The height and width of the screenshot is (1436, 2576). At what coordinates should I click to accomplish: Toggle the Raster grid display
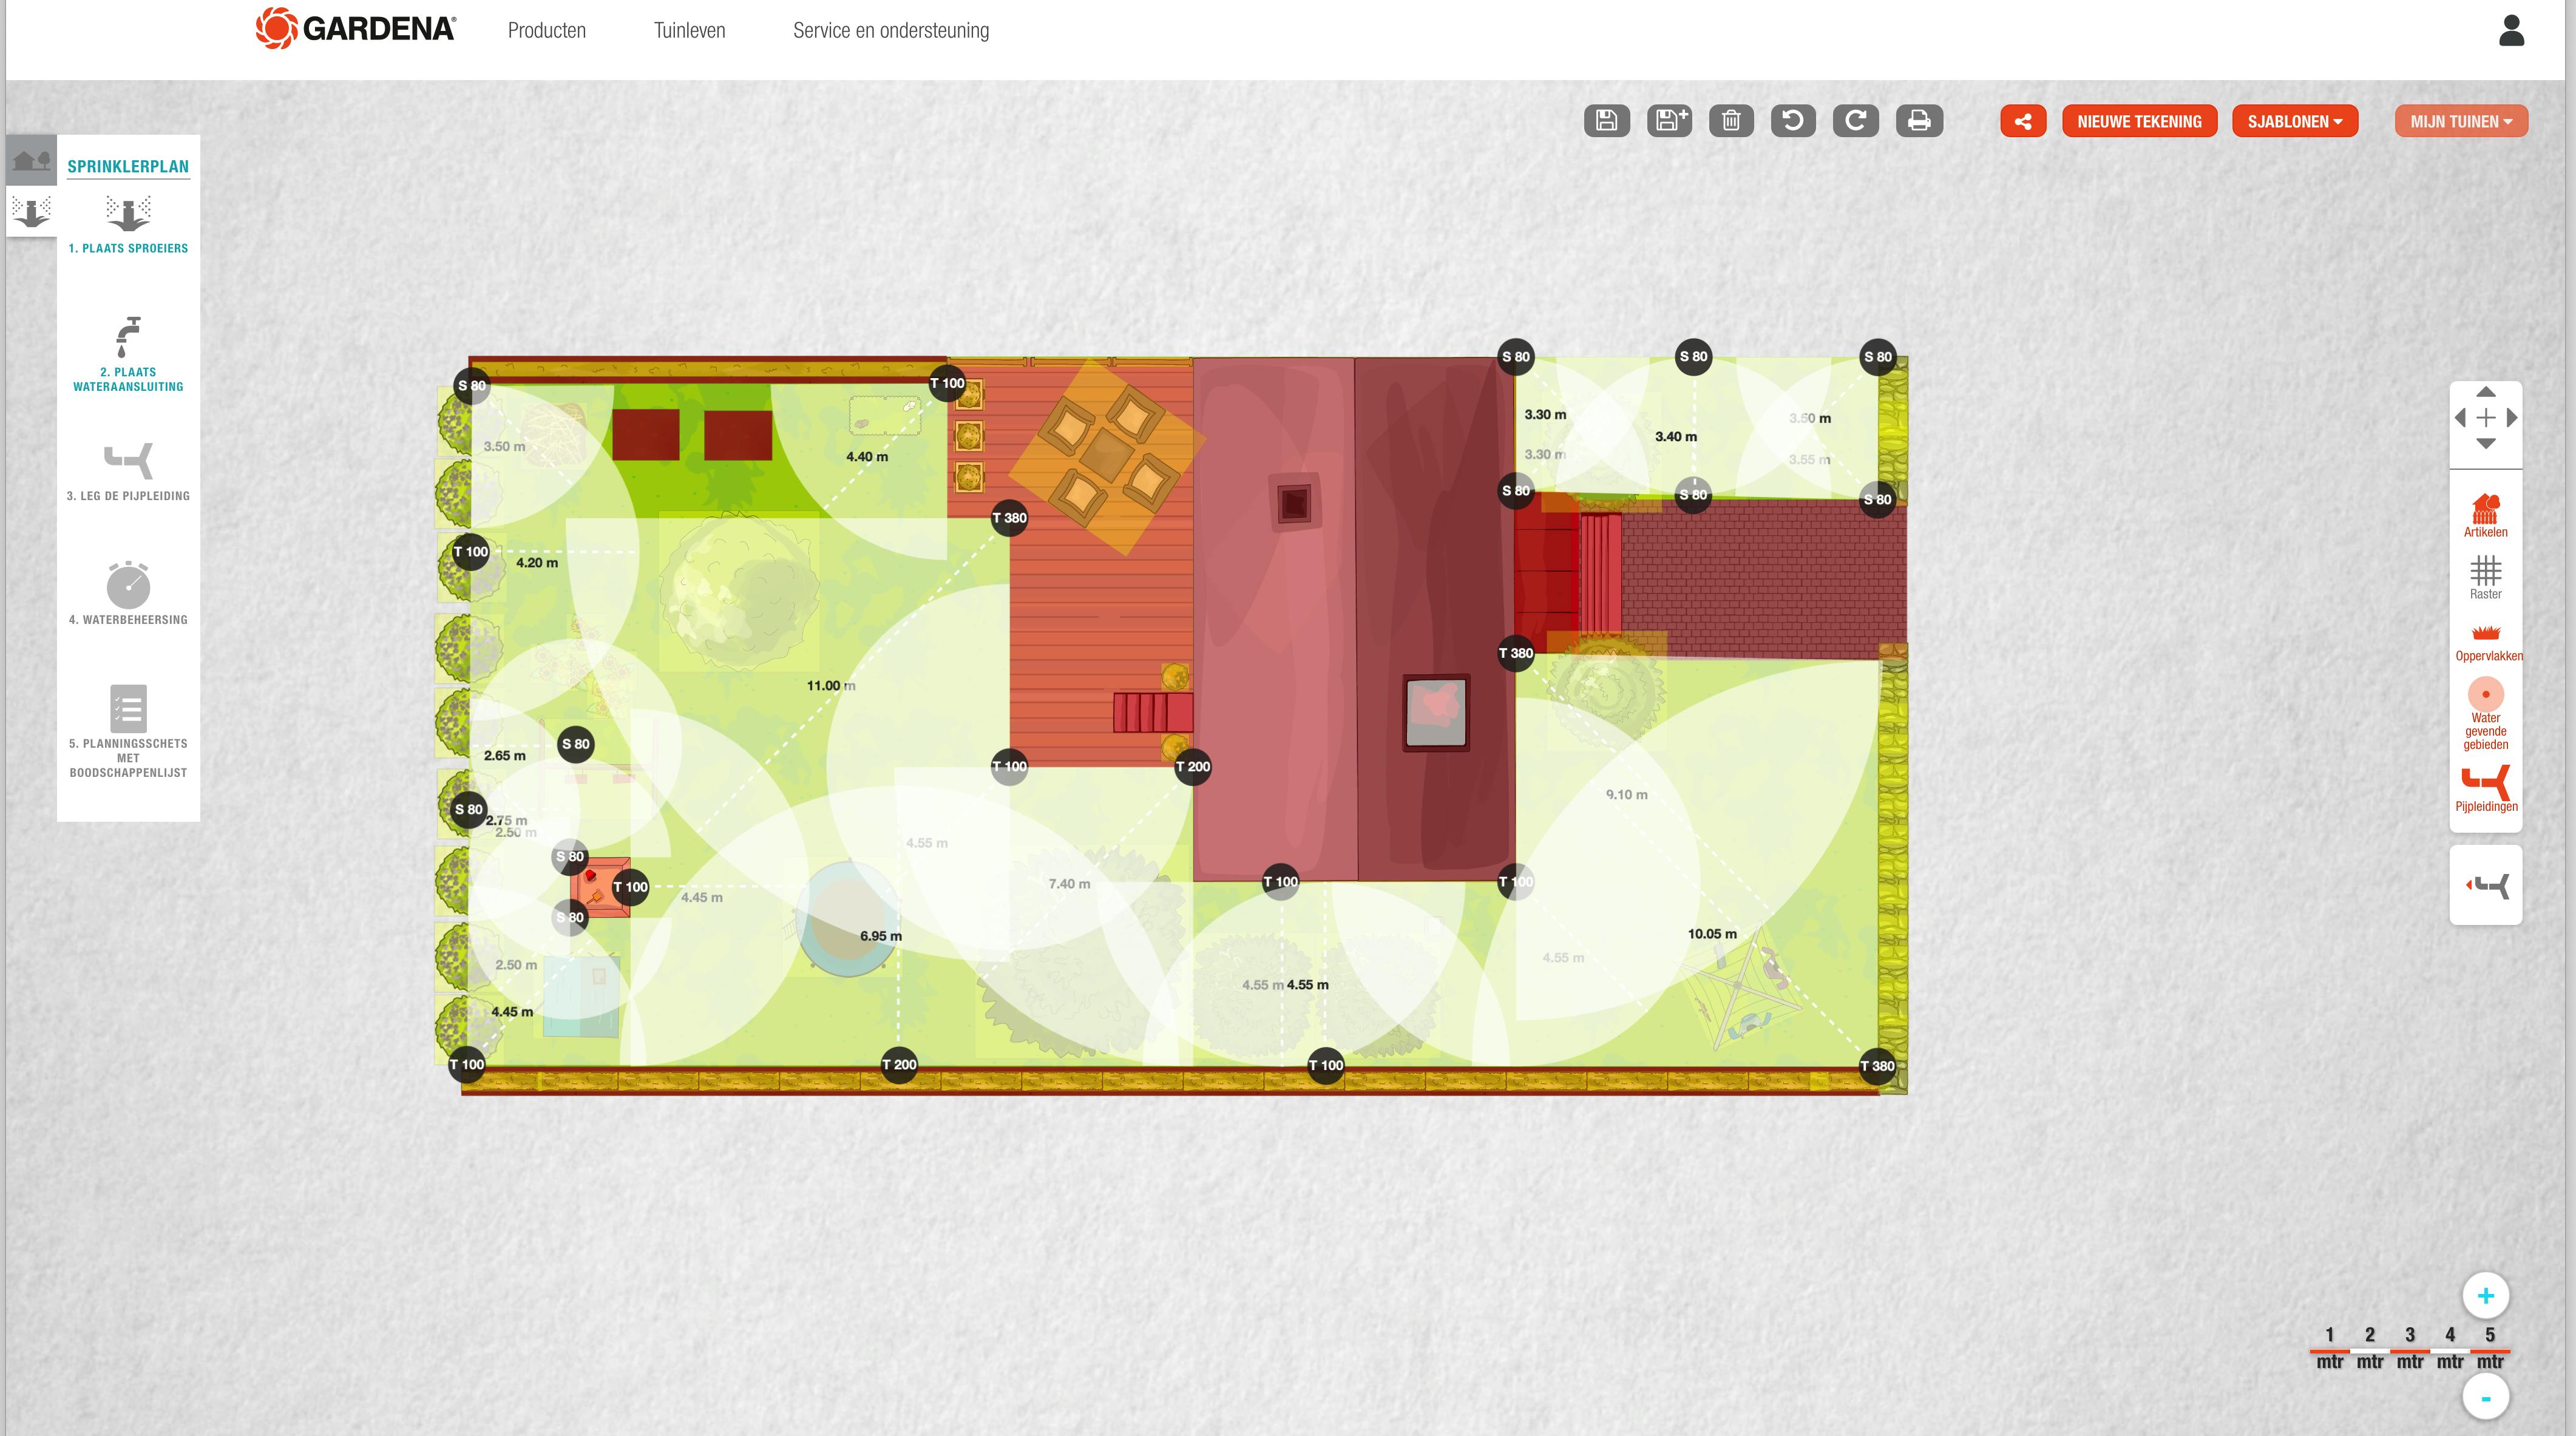point(2485,578)
